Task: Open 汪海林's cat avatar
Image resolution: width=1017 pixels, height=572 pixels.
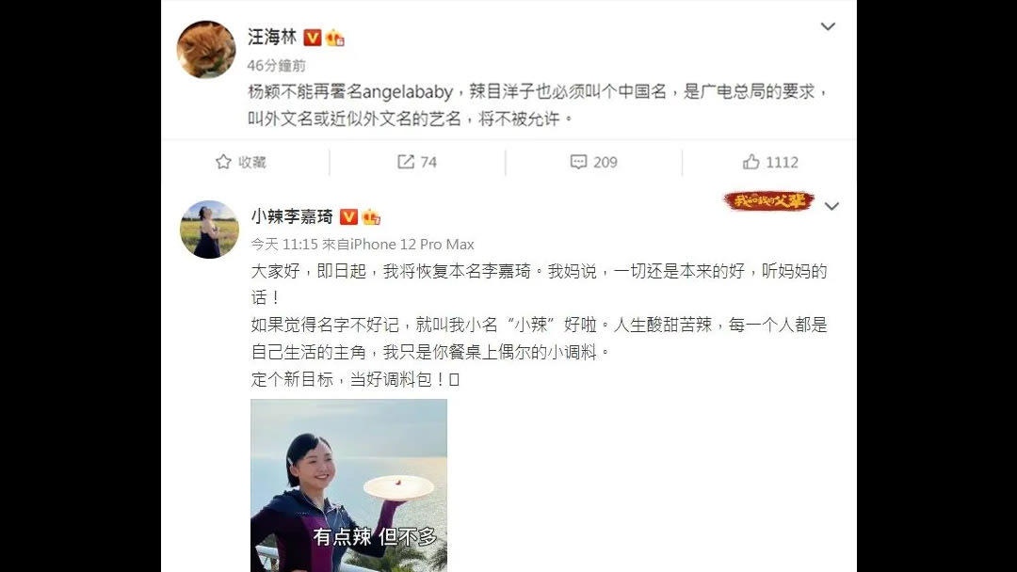Action: pos(206,49)
